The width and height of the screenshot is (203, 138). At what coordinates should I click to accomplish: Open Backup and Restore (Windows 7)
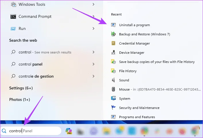coord(144,34)
